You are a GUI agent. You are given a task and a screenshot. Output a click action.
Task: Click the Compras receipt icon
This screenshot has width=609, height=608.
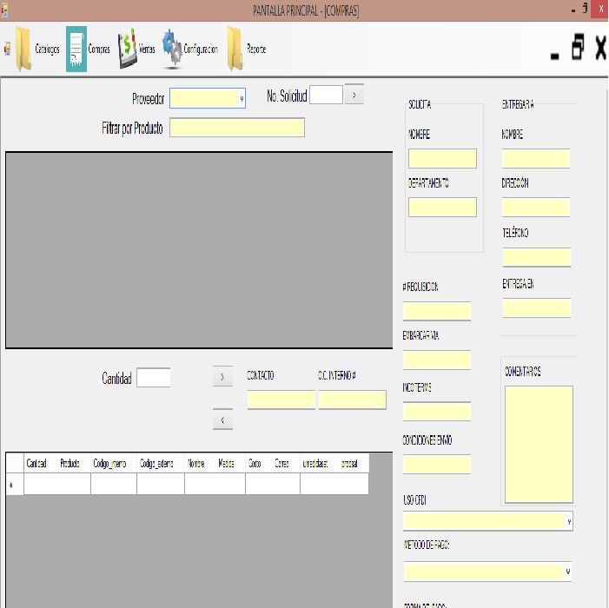click(x=76, y=50)
